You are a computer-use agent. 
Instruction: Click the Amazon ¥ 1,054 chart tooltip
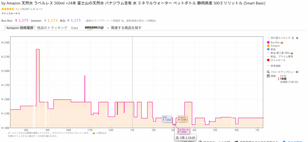point(182,119)
